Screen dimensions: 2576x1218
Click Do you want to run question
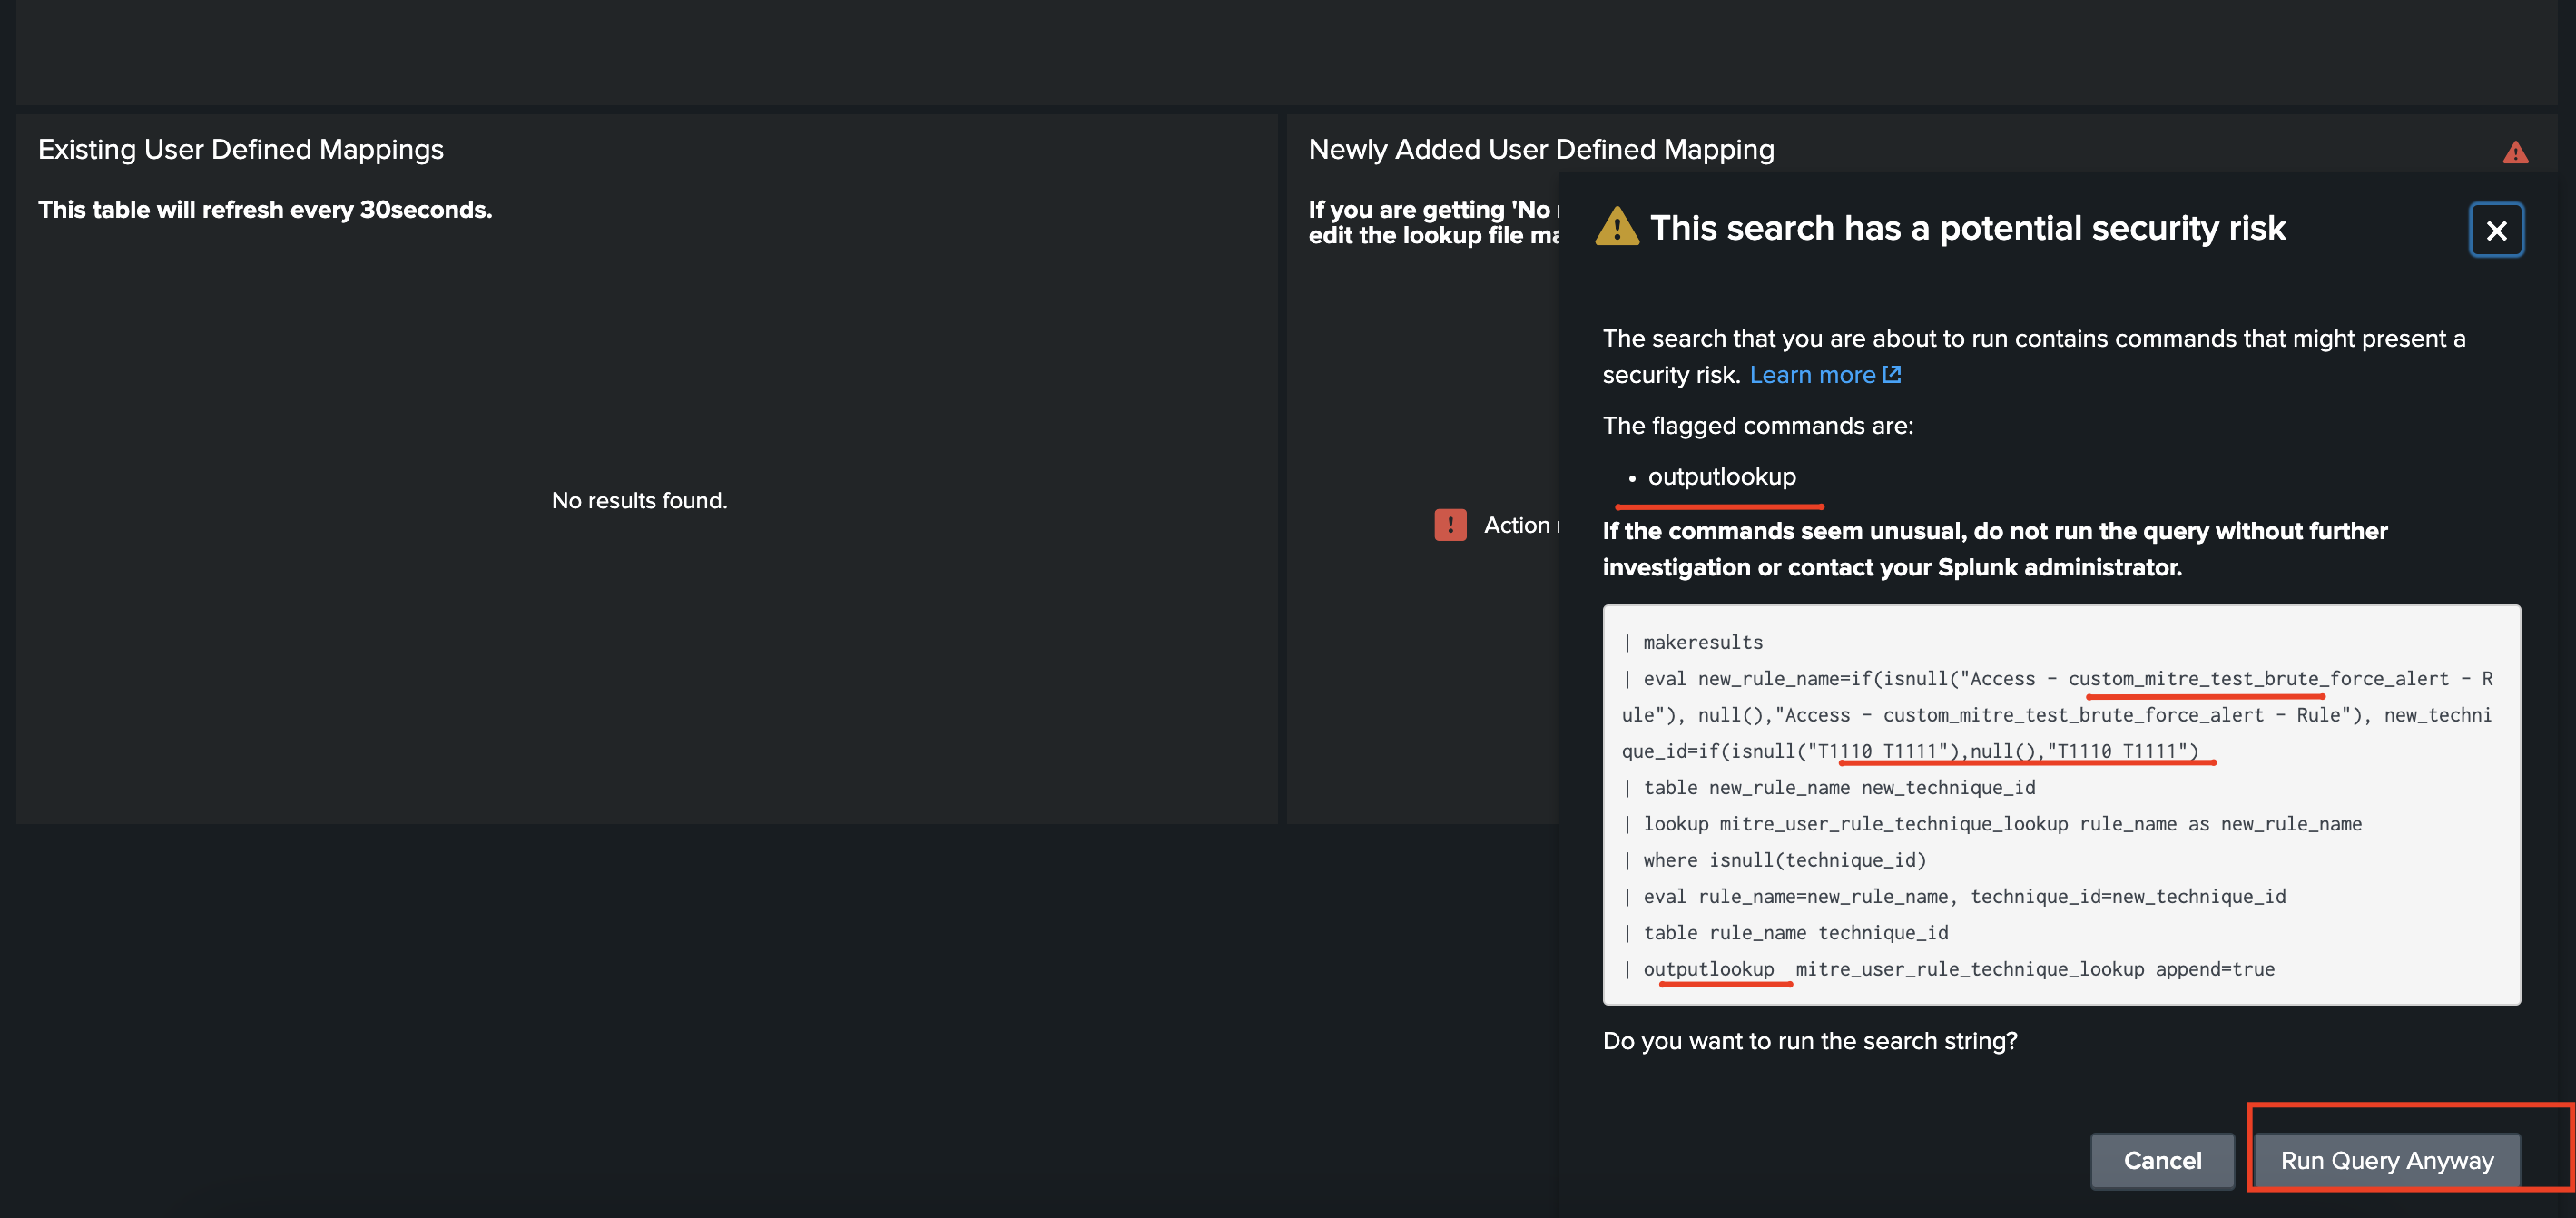tap(1809, 1041)
